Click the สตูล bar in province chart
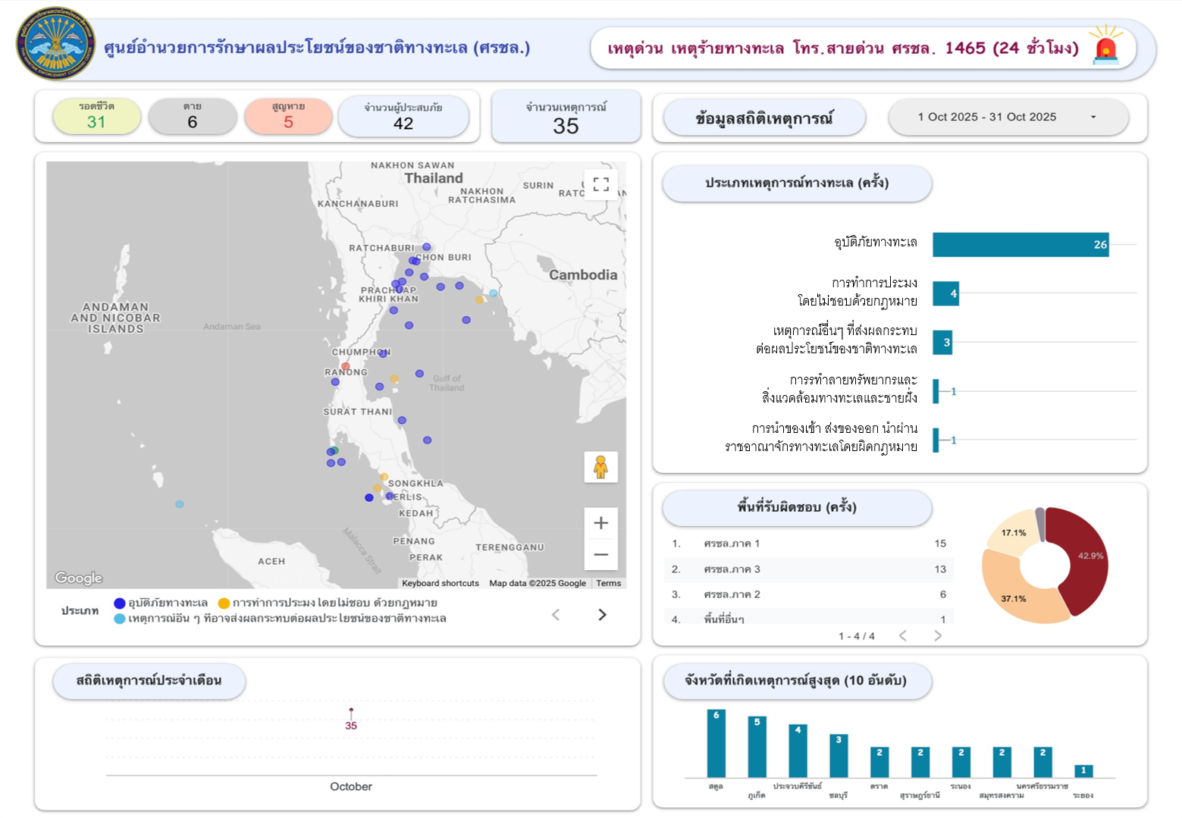Screen dimensions: 1182x818 pyautogui.click(x=716, y=744)
